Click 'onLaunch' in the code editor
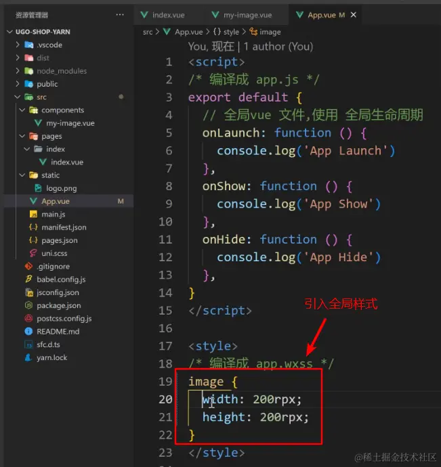 [x=231, y=133]
